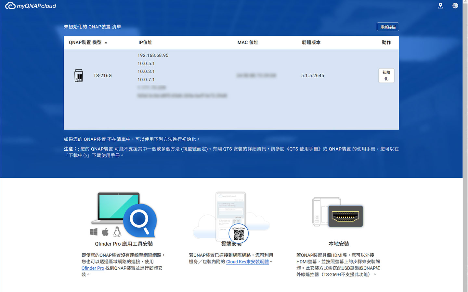The image size is (468, 292).
Task: Select the TS-216G NAS device icon
Action: coord(79,75)
